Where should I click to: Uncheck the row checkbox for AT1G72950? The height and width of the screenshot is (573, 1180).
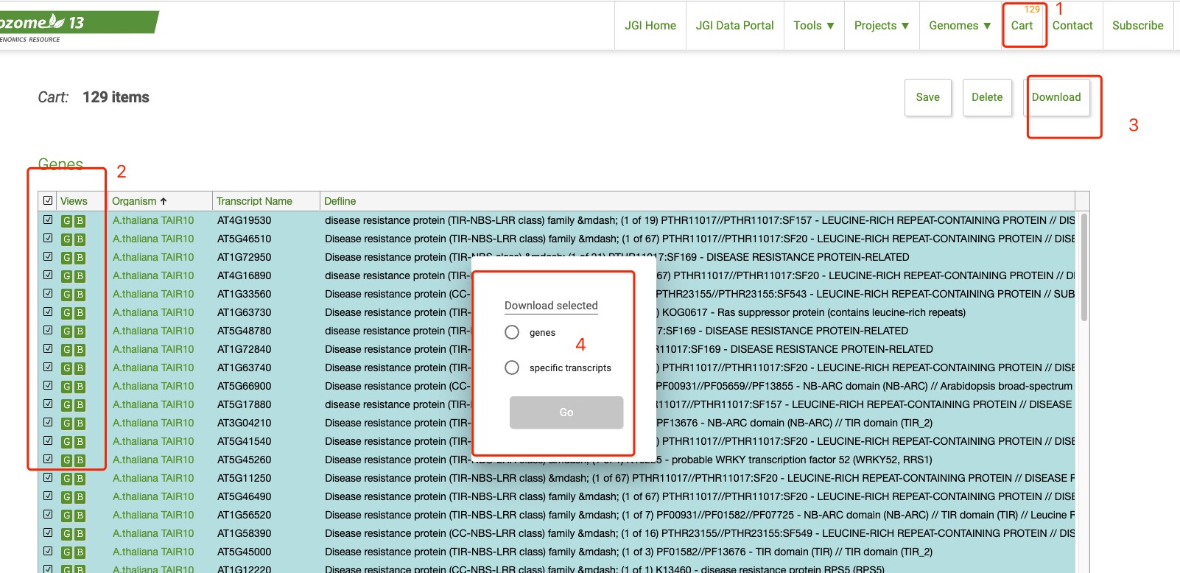[48, 256]
